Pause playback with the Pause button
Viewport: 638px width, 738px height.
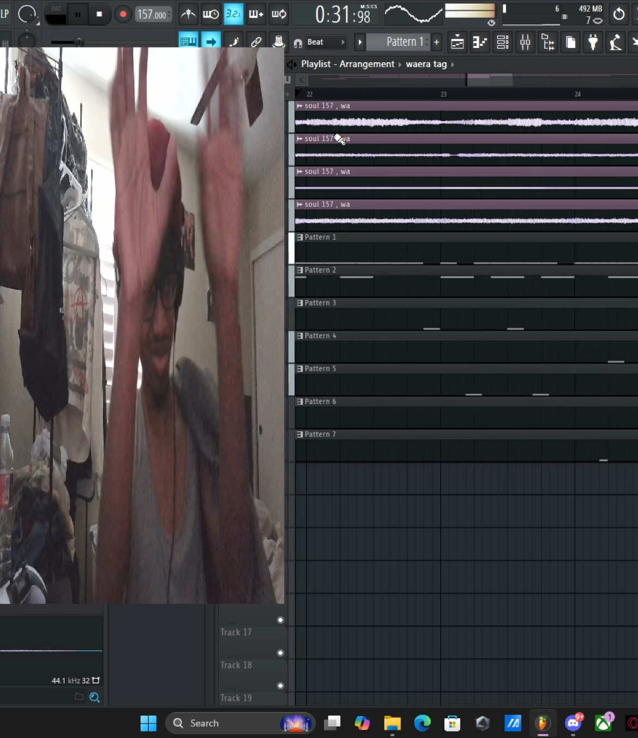pyautogui.click(x=77, y=14)
